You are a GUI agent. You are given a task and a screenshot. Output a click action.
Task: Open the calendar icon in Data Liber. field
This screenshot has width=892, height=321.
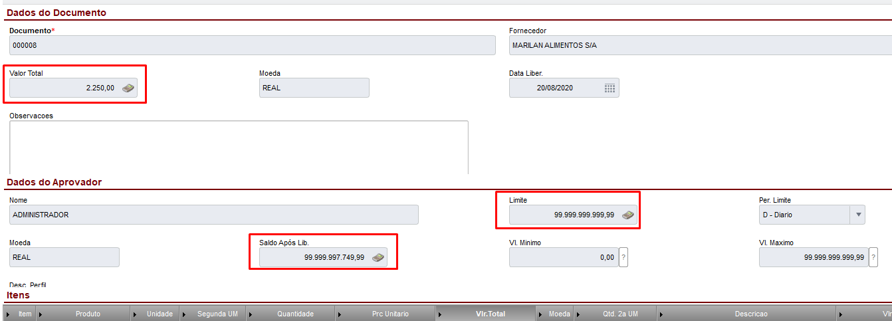click(x=610, y=88)
